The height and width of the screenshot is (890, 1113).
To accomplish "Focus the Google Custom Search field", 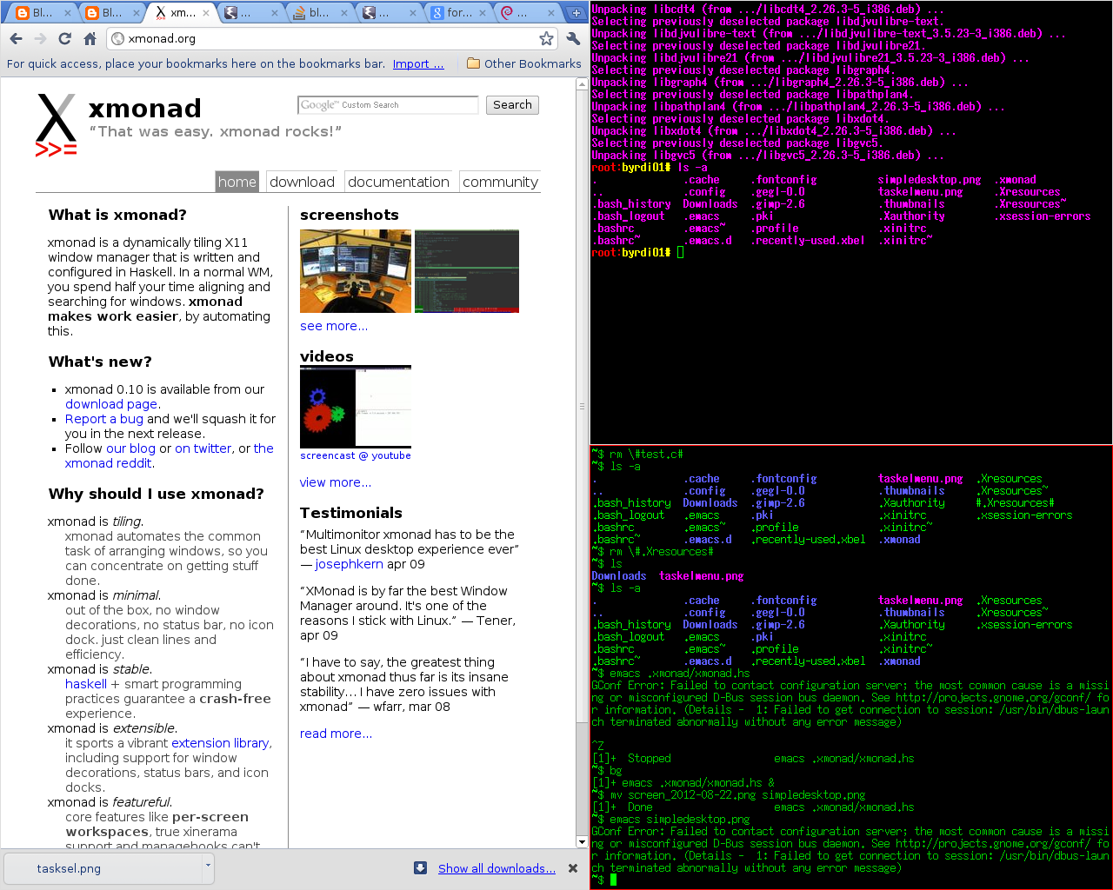I will pos(388,105).
